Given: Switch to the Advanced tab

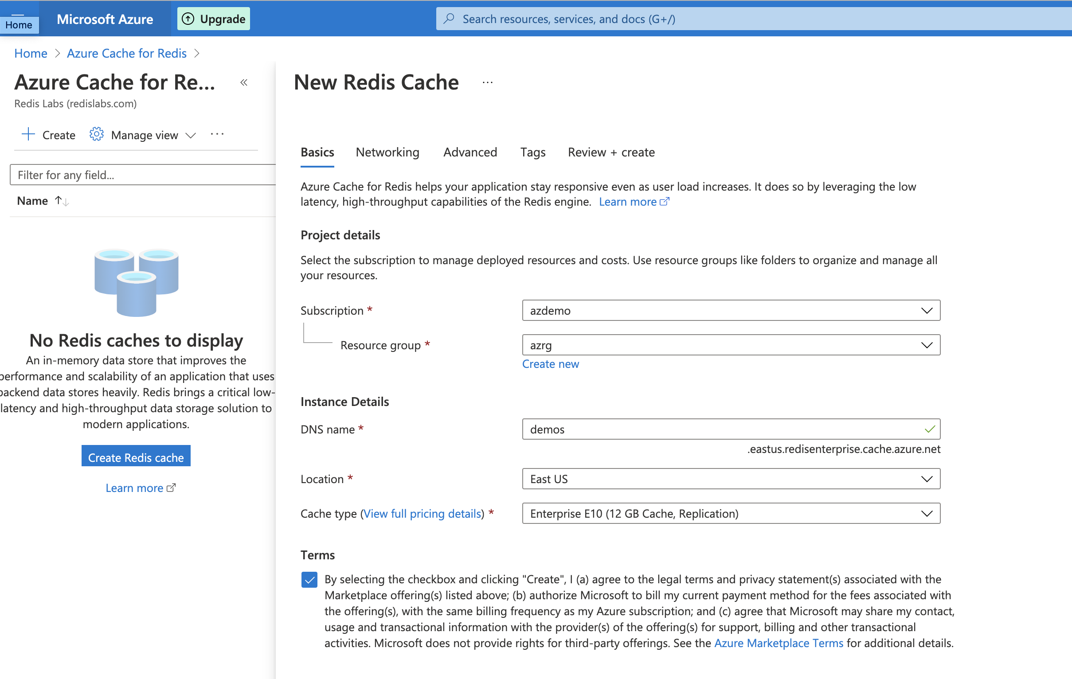Looking at the screenshot, I should [x=470, y=152].
